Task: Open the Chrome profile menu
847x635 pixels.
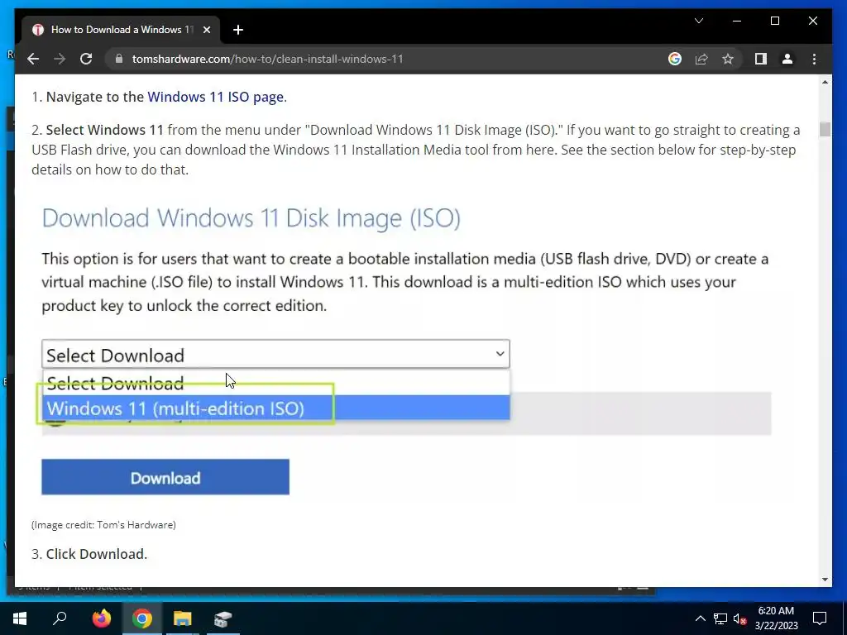Action: click(x=787, y=59)
